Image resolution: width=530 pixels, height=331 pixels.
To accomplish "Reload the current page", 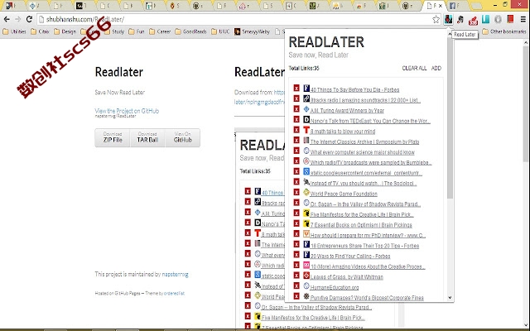I will tap(30, 19).
